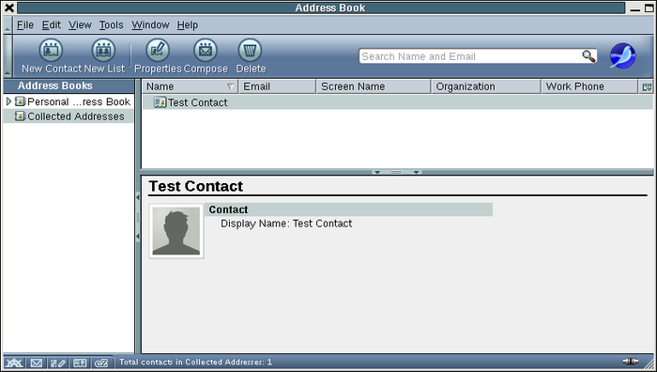
Task: Open Navigator browser from status bar
Action: 14,363
